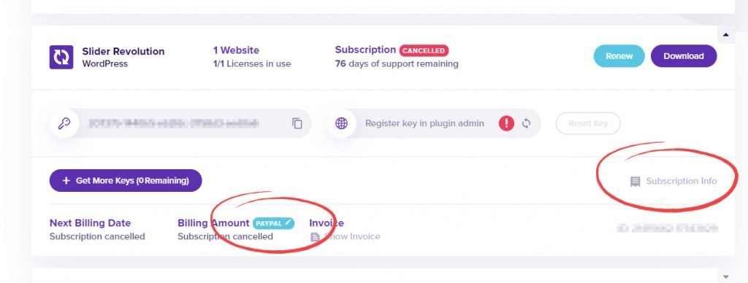This screenshot has width=748, height=283.
Task: Click the CANCELLED subscription status badge
Action: [x=424, y=50]
